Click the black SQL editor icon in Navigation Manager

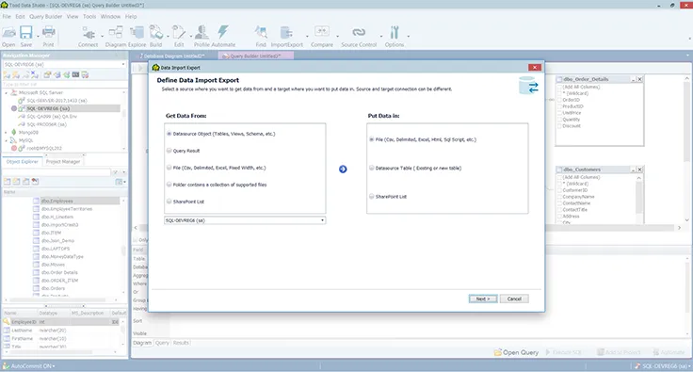pyautogui.click(x=75, y=74)
